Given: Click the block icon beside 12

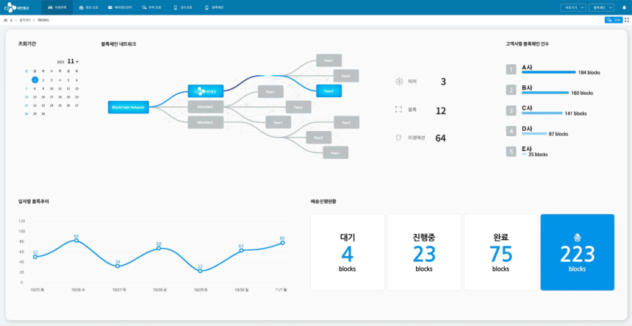Looking at the screenshot, I should tap(399, 110).
